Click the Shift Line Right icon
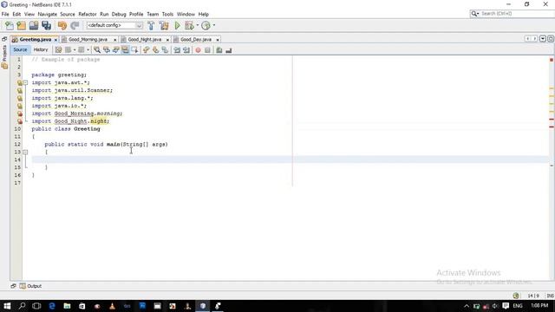 [x=186, y=50]
